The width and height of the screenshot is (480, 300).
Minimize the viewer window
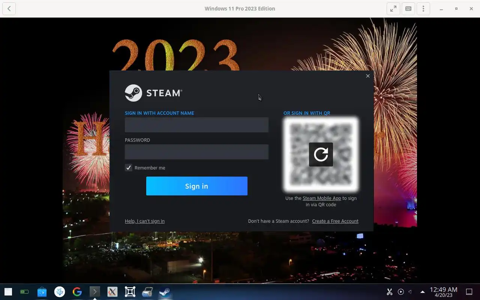coord(441,9)
